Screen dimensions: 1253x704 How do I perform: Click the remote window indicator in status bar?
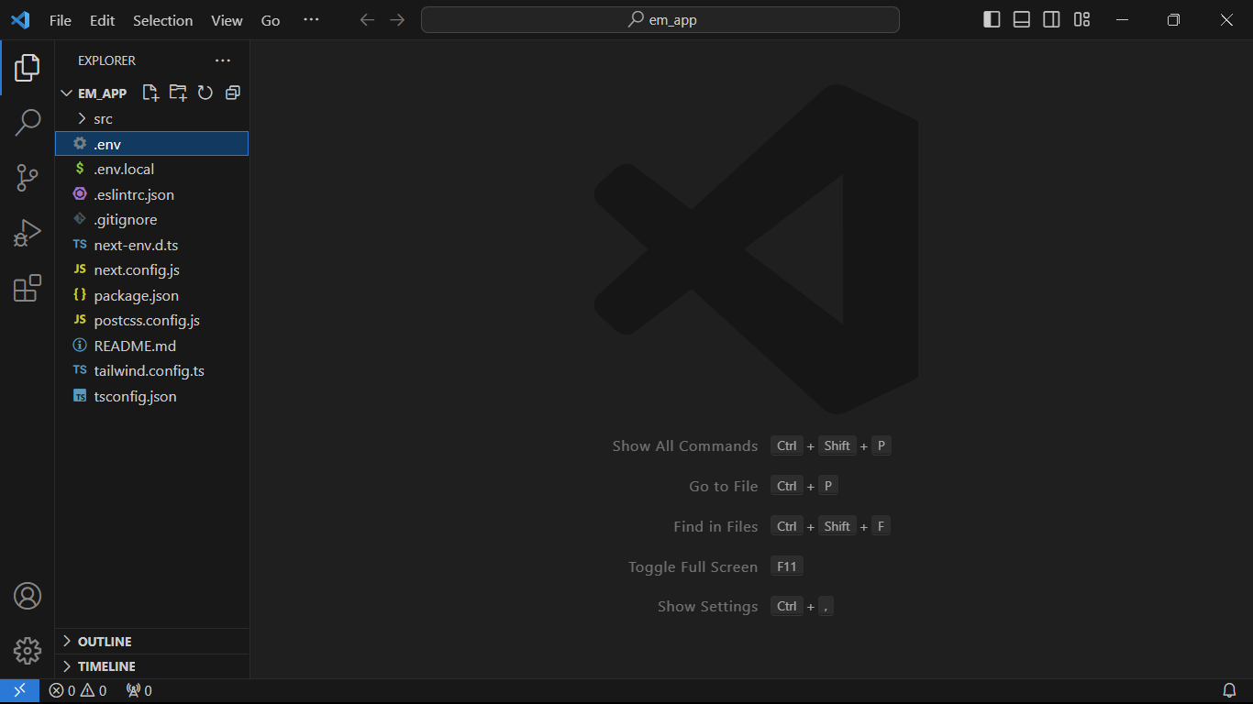point(19,690)
